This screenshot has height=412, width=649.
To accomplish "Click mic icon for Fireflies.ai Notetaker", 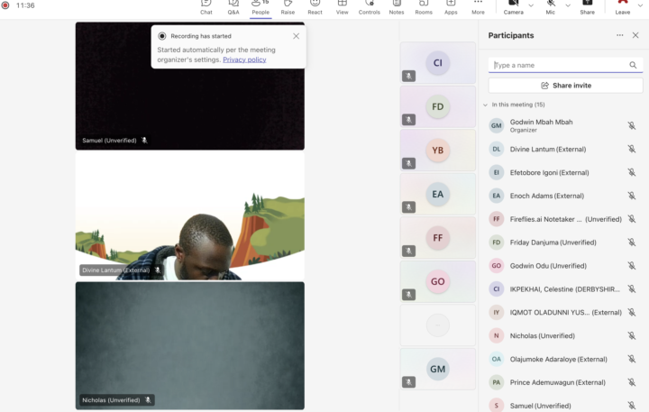I will (632, 219).
